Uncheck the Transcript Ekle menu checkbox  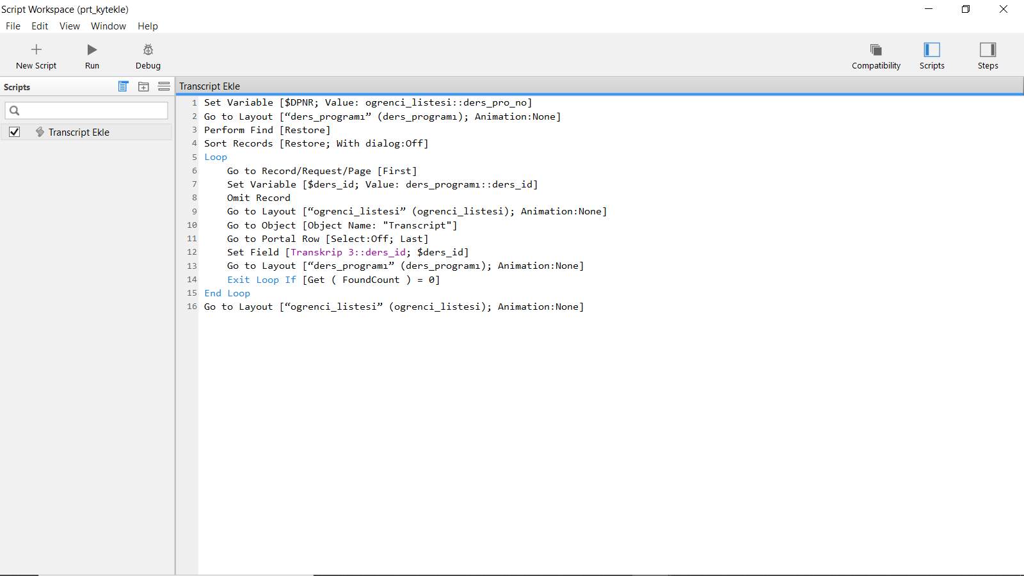pyautogui.click(x=15, y=132)
